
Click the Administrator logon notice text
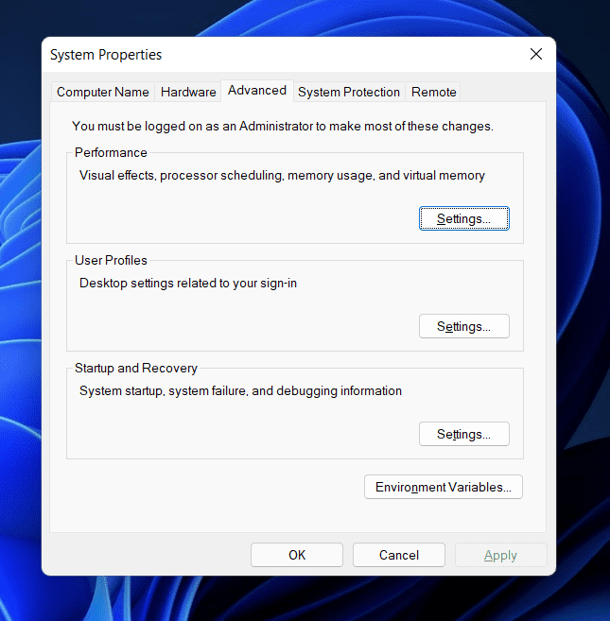point(283,126)
